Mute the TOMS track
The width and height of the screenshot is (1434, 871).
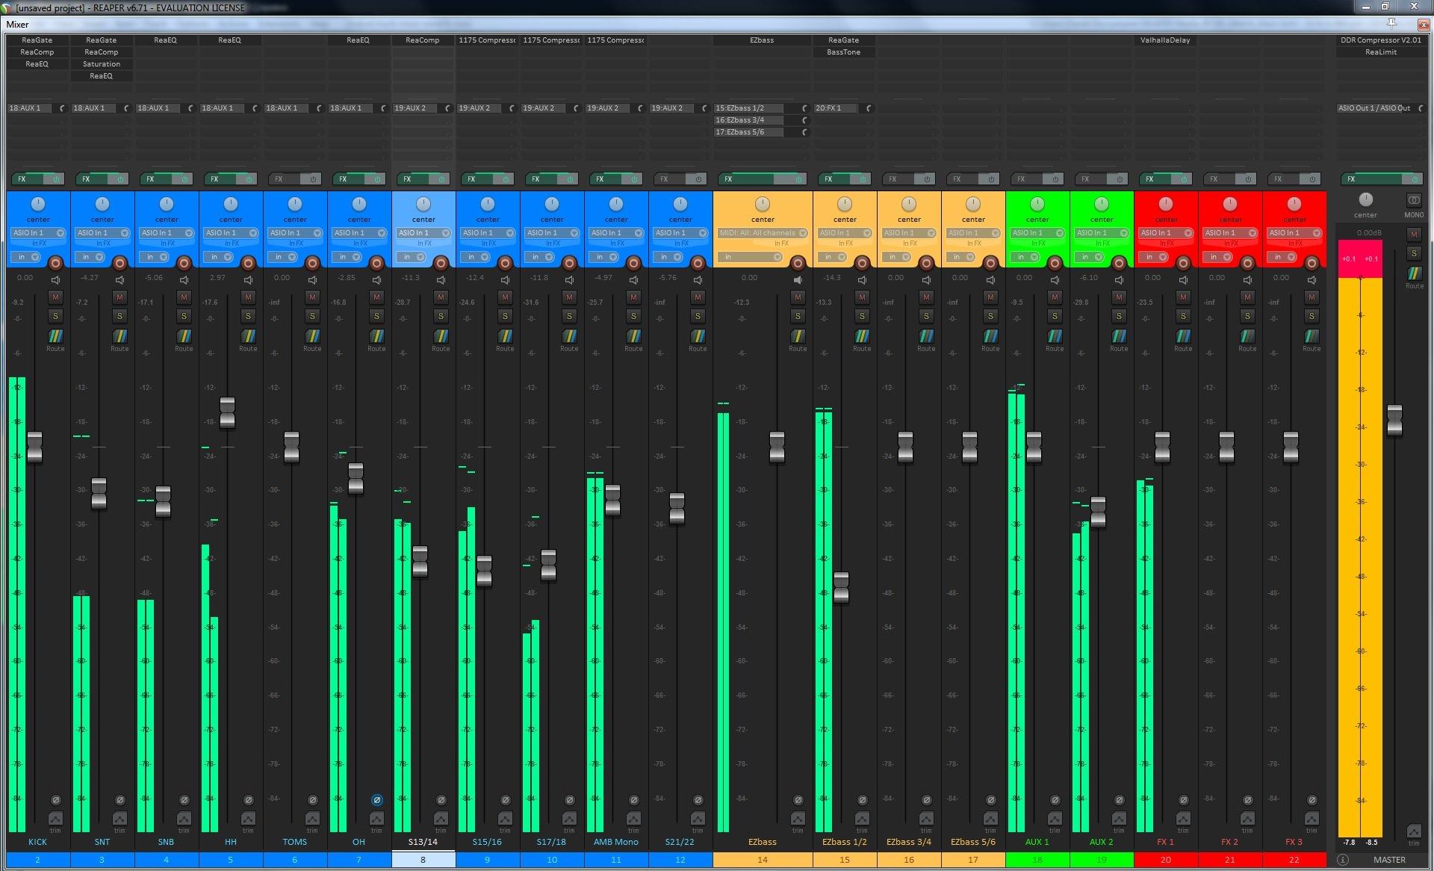point(312,297)
